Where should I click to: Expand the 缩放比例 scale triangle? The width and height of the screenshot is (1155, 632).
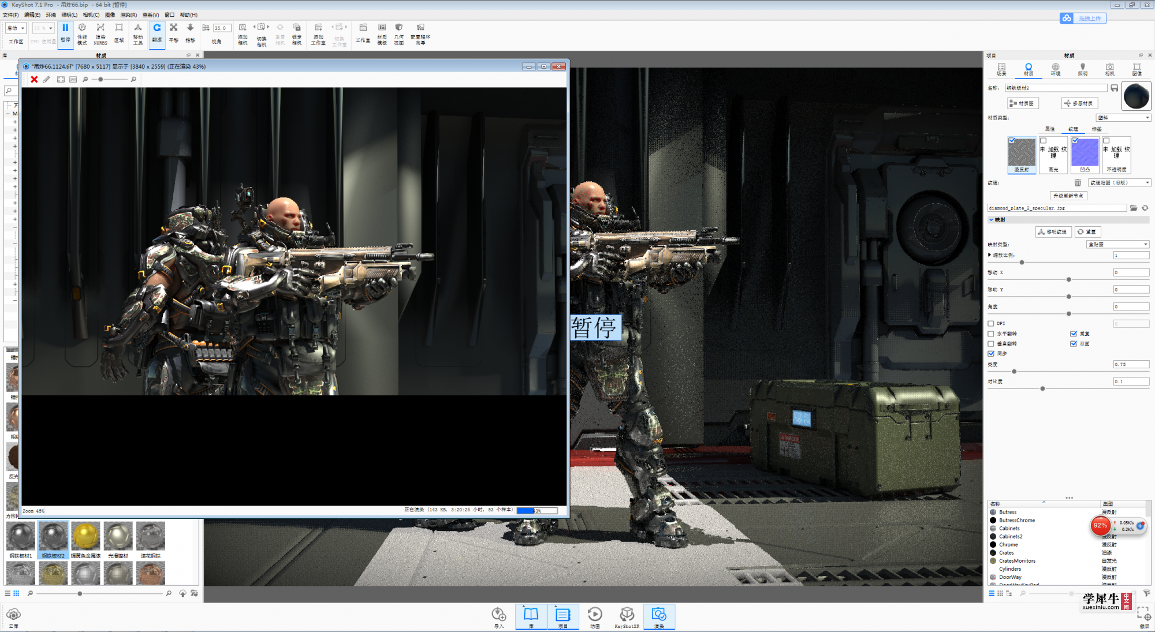tap(990, 255)
